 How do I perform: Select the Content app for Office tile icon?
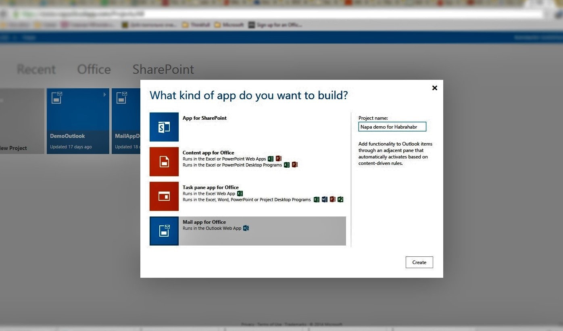point(164,162)
